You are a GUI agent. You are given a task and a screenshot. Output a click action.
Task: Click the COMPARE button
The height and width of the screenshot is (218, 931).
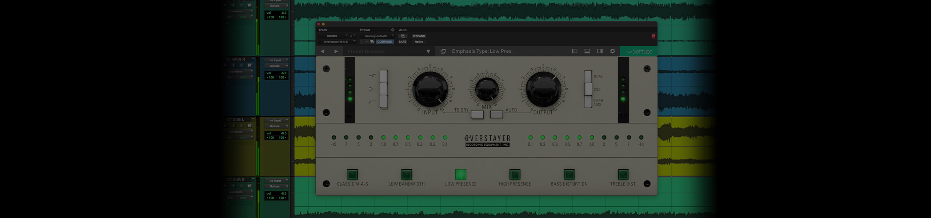click(384, 42)
